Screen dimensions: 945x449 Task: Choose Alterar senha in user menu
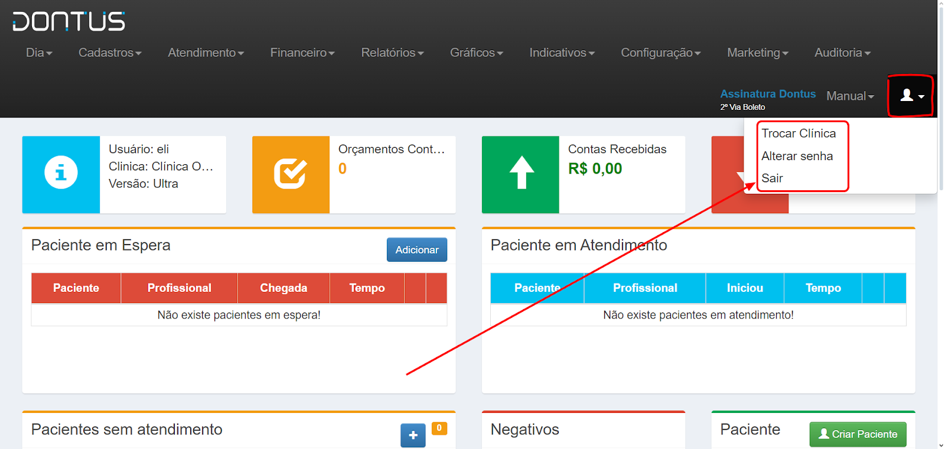click(x=797, y=156)
